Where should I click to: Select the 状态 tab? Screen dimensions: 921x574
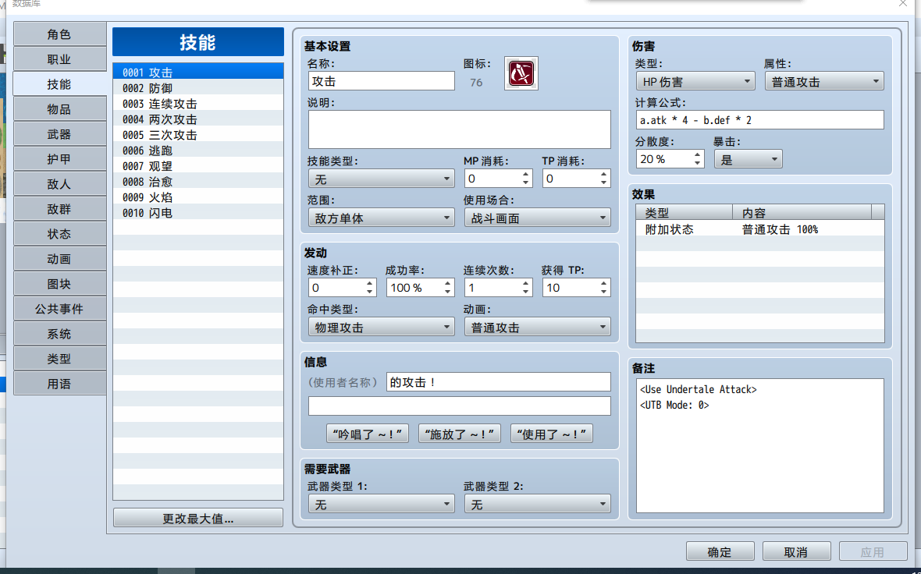pos(59,234)
